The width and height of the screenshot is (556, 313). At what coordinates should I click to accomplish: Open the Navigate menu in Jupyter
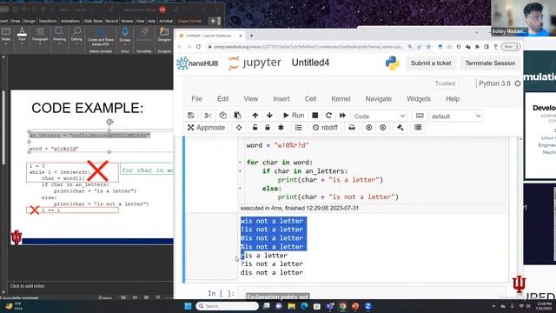379,99
